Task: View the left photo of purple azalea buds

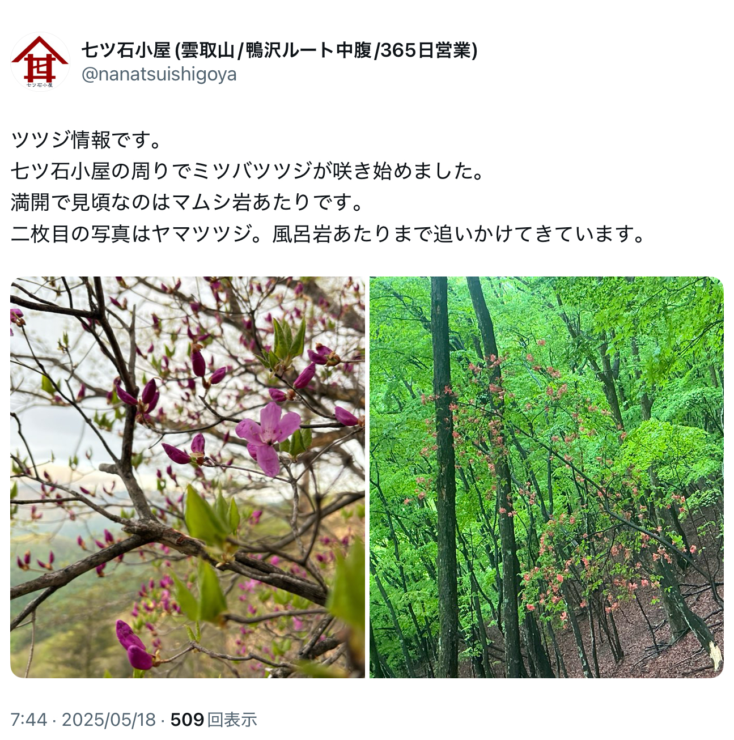Action: pyautogui.click(x=188, y=477)
